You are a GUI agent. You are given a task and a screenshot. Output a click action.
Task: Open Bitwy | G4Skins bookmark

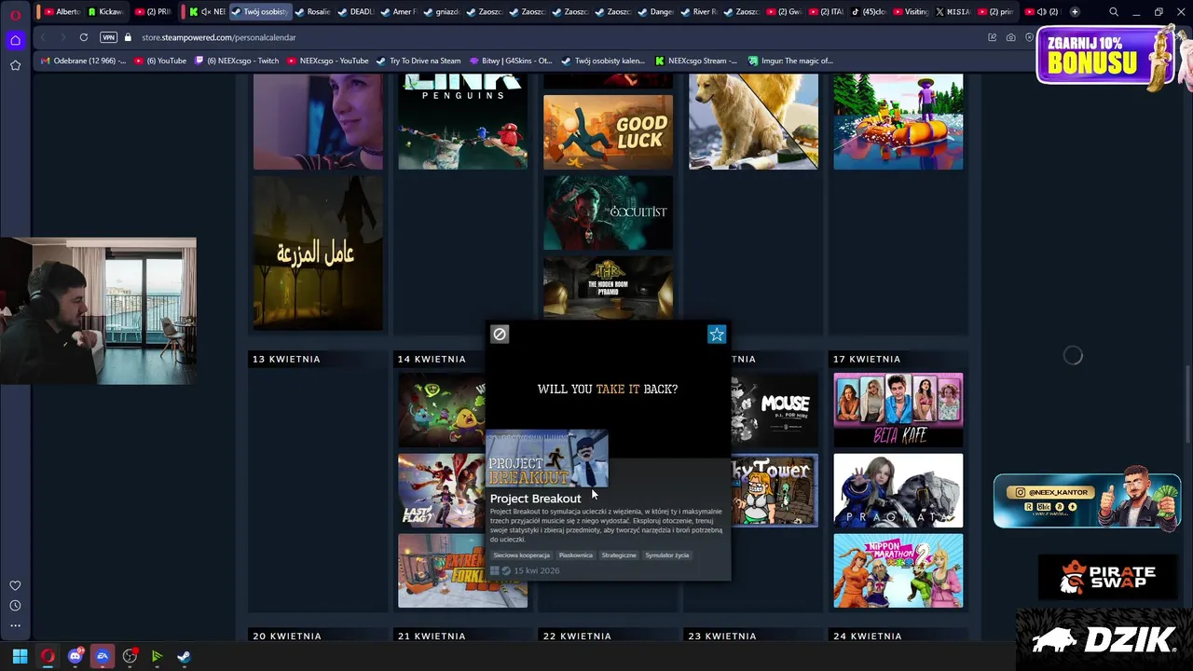[x=511, y=61]
